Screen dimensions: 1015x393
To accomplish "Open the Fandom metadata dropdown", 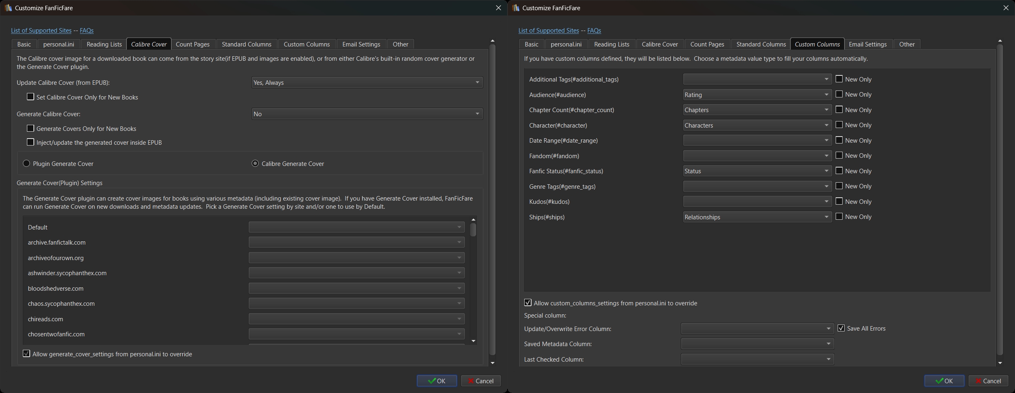I will (757, 156).
